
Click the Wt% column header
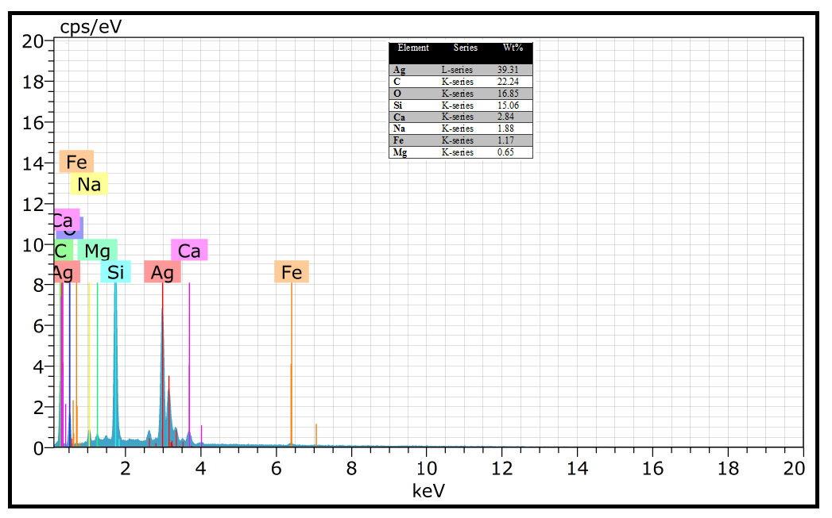(x=513, y=48)
